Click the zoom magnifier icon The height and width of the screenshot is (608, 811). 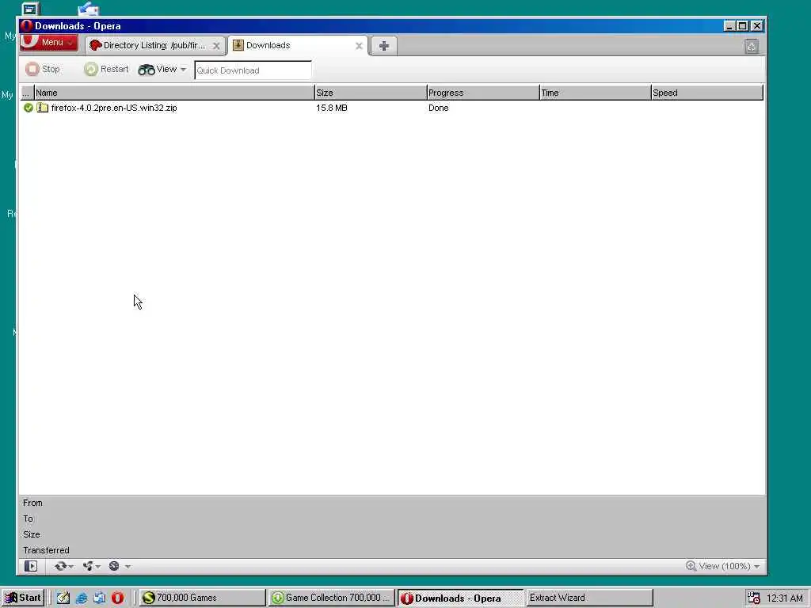point(691,566)
